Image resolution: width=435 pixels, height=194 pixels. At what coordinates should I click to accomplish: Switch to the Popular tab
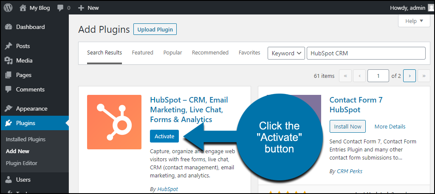[172, 52]
